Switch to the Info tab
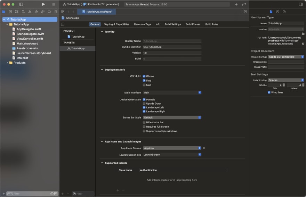 pyautogui.click(x=158, y=24)
